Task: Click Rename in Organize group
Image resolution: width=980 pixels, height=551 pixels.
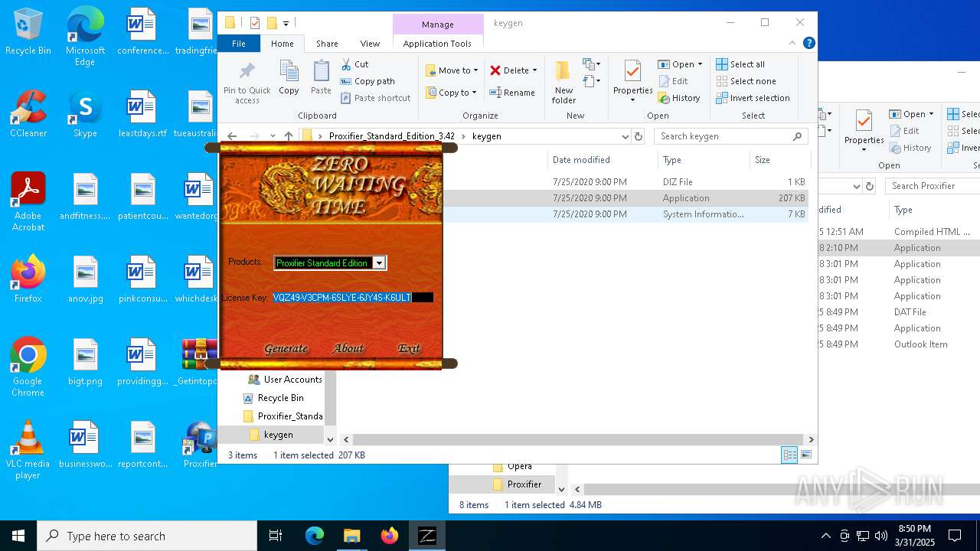Action: point(512,93)
